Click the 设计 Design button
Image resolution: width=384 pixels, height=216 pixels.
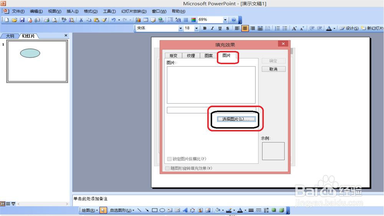(349, 28)
